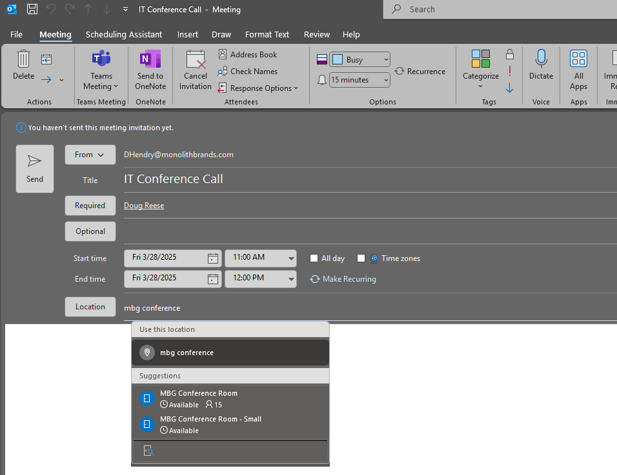This screenshot has width=617, height=475.
Task: Open the Customize Quick Access Toolbar dropdown
Action: 125,9
